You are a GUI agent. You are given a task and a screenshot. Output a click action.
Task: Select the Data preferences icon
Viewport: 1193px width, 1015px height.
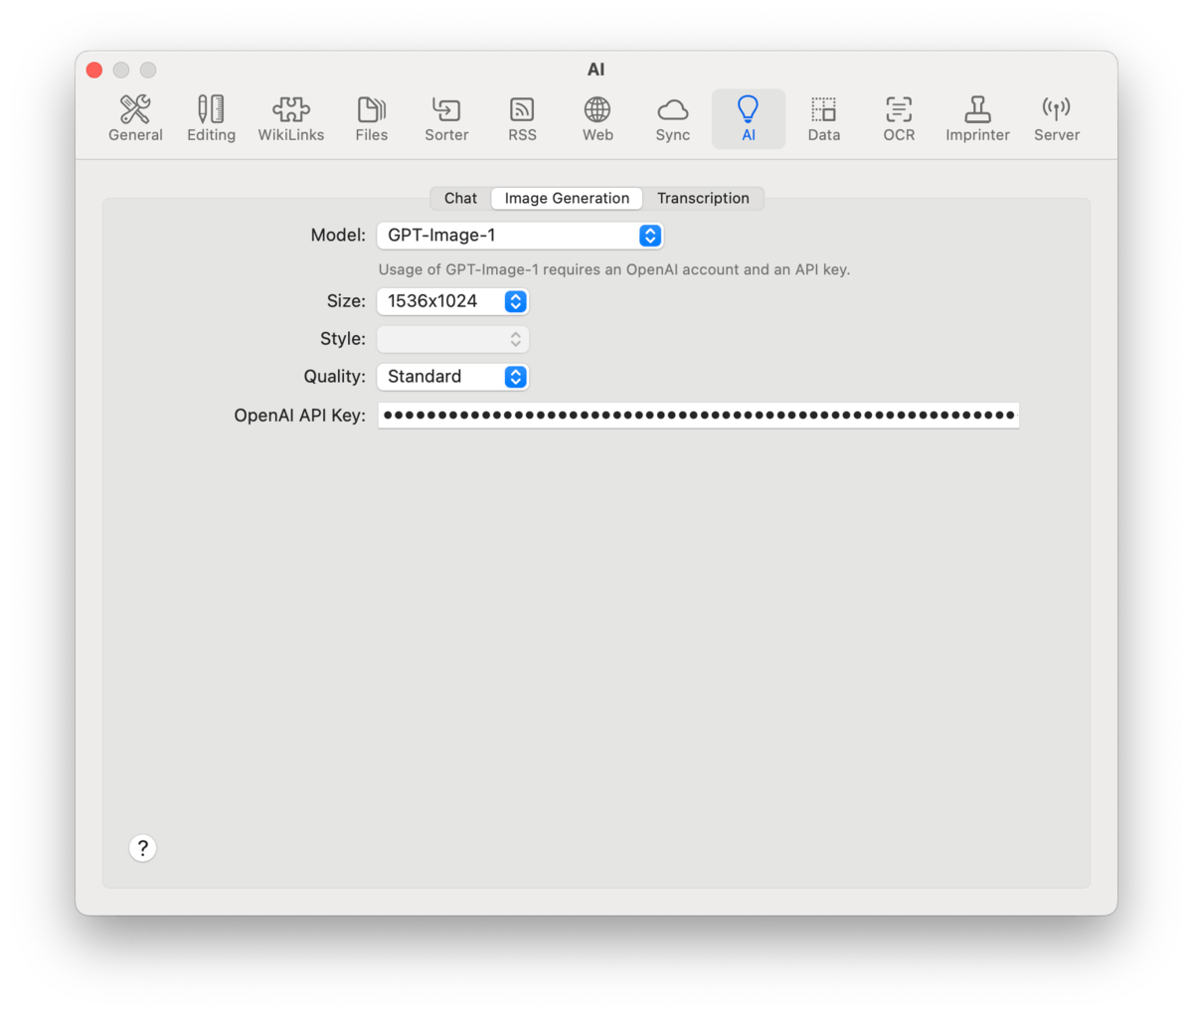pos(823,118)
